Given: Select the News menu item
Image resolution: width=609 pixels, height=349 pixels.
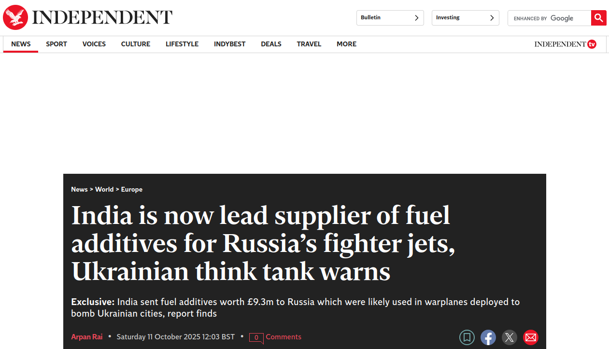Looking at the screenshot, I should coord(21,44).
